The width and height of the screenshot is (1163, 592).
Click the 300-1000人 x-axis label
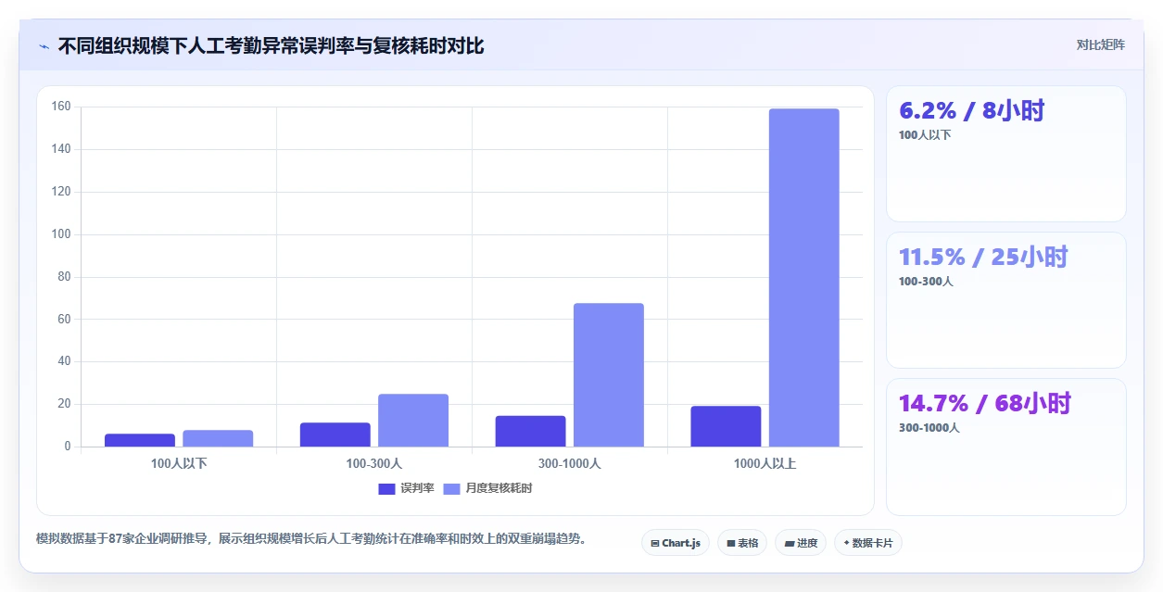point(570,463)
